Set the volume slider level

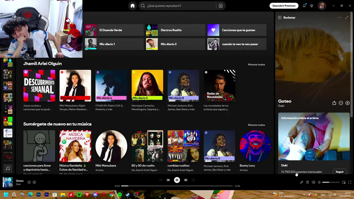(x=331, y=182)
